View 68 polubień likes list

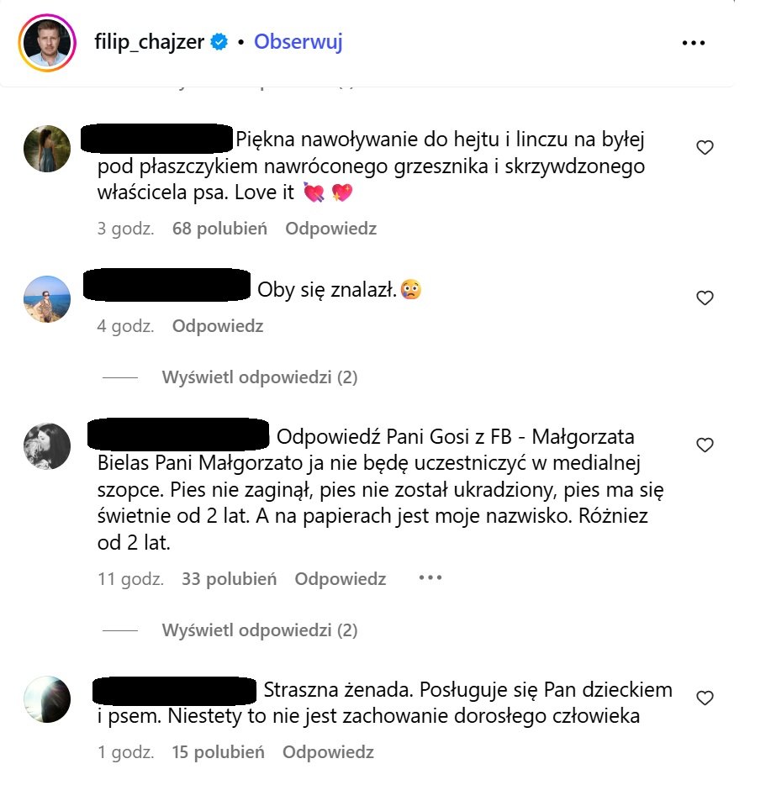point(219,229)
